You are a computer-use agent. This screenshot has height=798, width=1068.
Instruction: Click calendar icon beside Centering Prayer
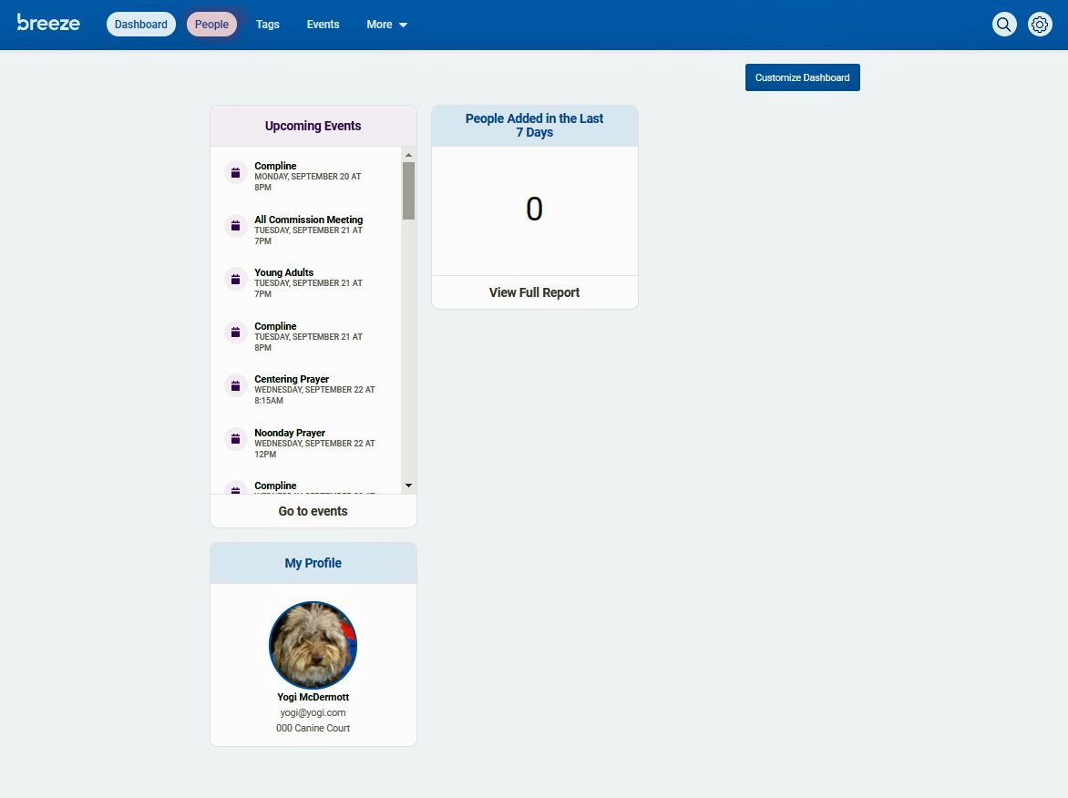pyautogui.click(x=236, y=386)
